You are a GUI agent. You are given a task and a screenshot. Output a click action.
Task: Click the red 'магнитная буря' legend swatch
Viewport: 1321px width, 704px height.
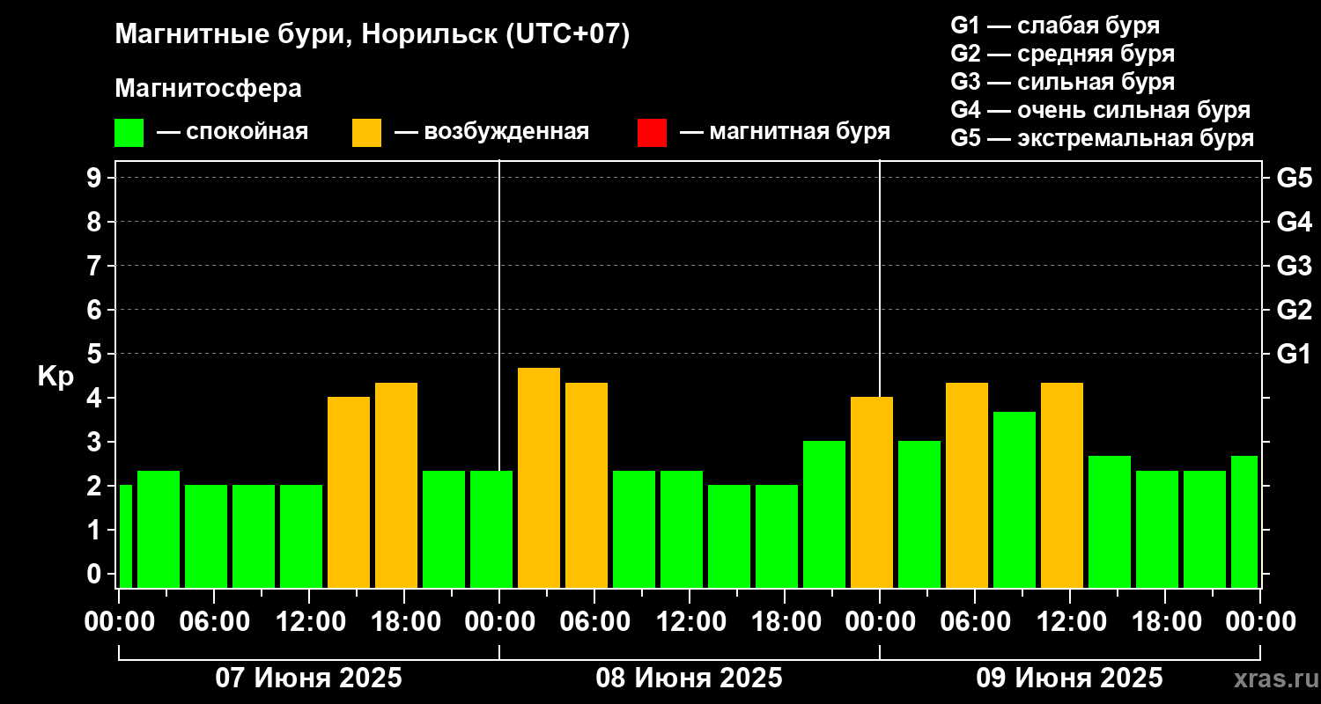(x=652, y=133)
